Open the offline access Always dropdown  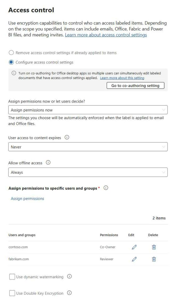[x=88, y=172]
